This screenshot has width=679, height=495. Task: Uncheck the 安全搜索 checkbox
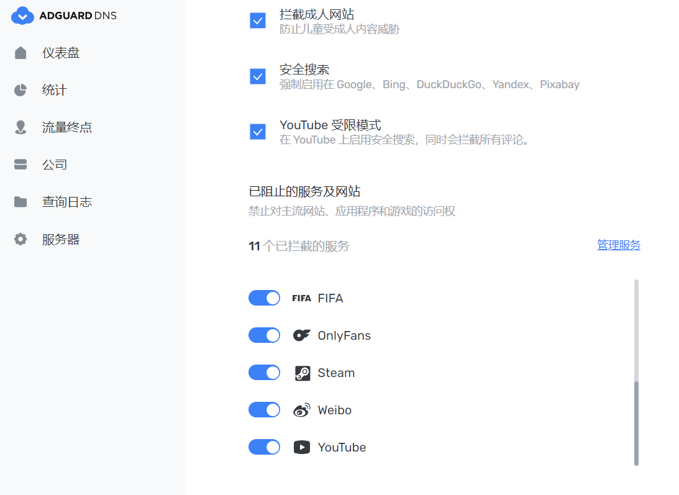pyautogui.click(x=258, y=76)
